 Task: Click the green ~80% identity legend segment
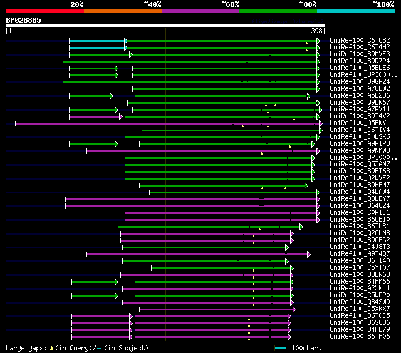(x=278, y=11)
